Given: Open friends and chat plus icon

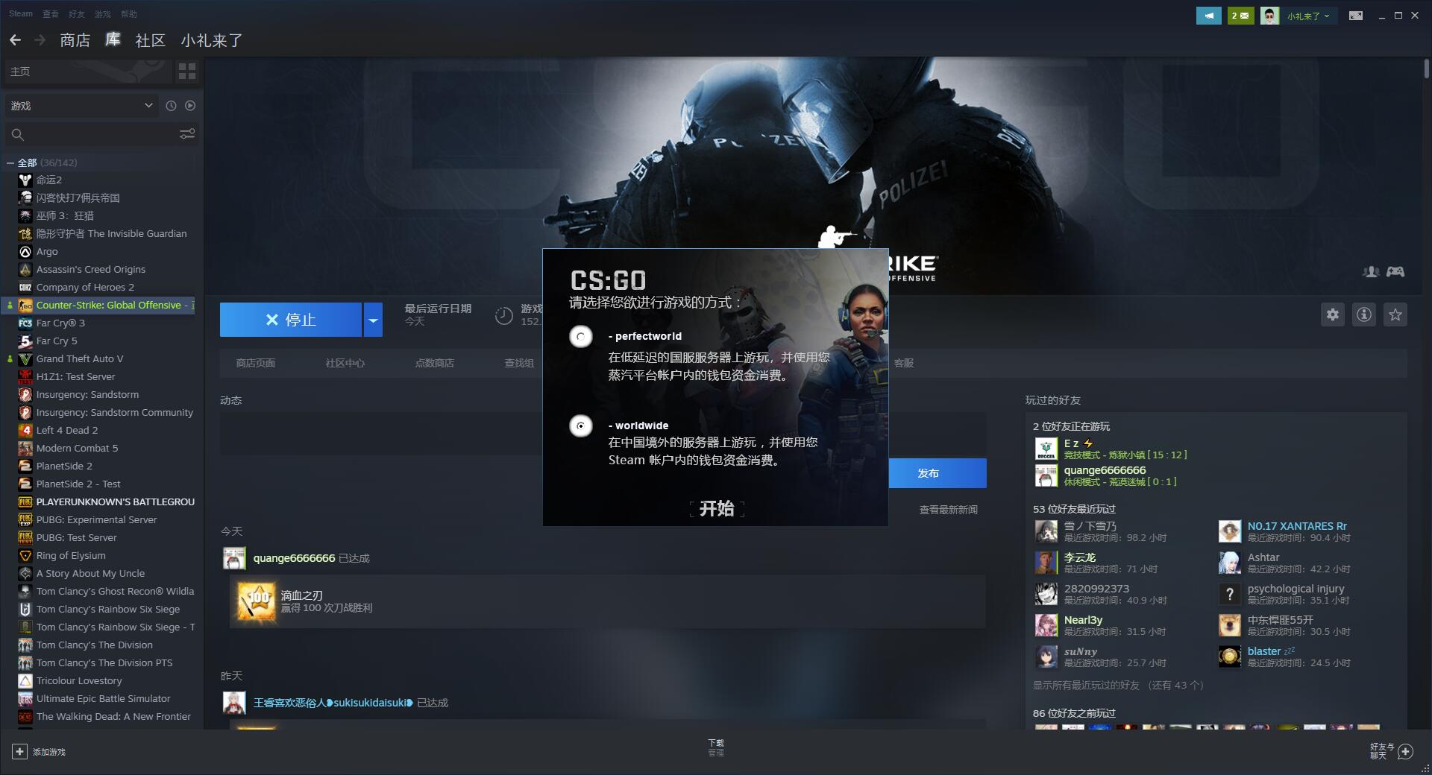Looking at the screenshot, I should (1405, 751).
